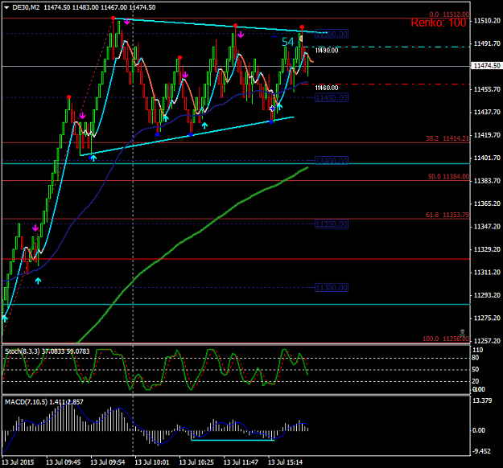Click the 100.0 11256.00 Fibonacci label
This screenshot has height=468, width=503.
coord(446,339)
